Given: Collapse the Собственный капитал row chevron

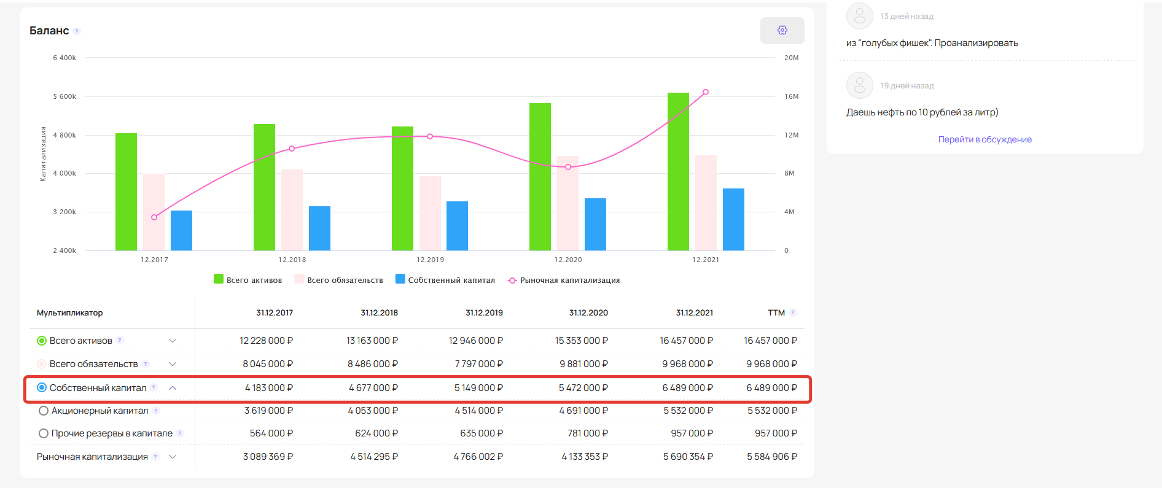Looking at the screenshot, I should [173, 387].
